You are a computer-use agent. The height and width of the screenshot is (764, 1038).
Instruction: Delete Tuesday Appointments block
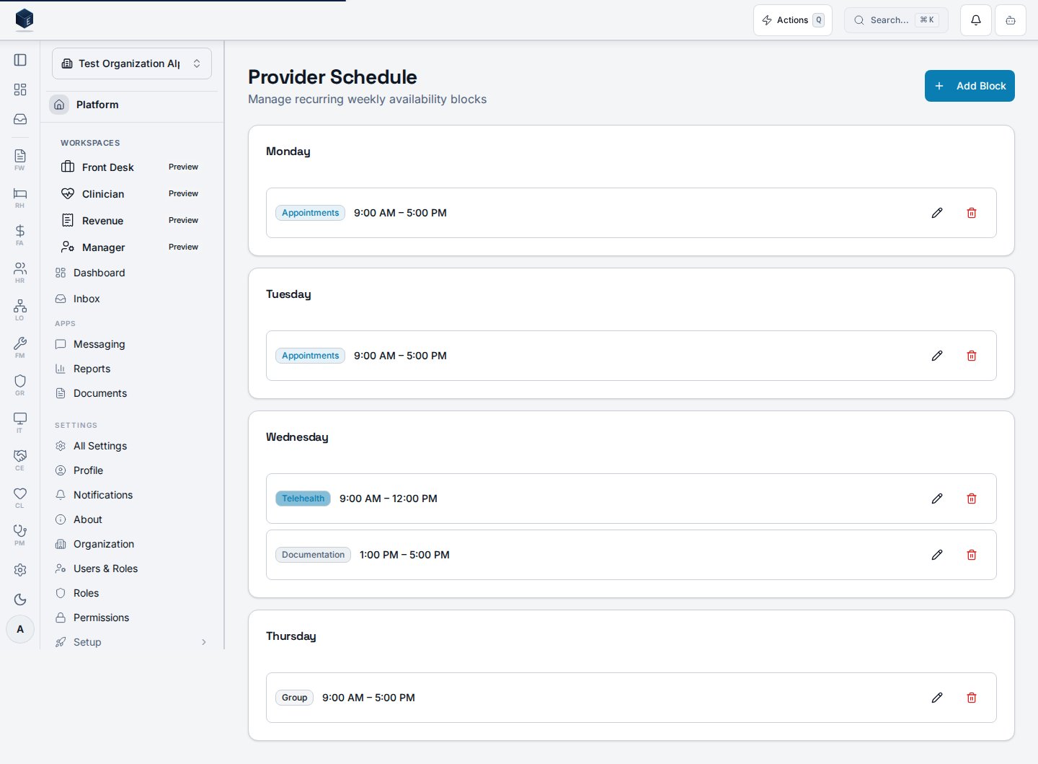tap(972, 356)
